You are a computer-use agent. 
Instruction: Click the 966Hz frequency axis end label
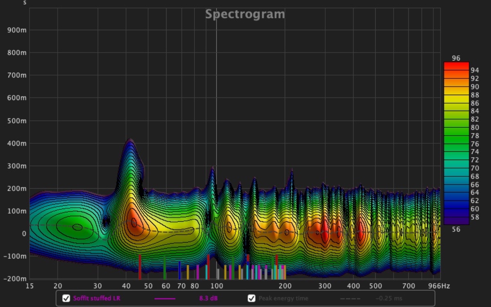(x=439, y=286)
